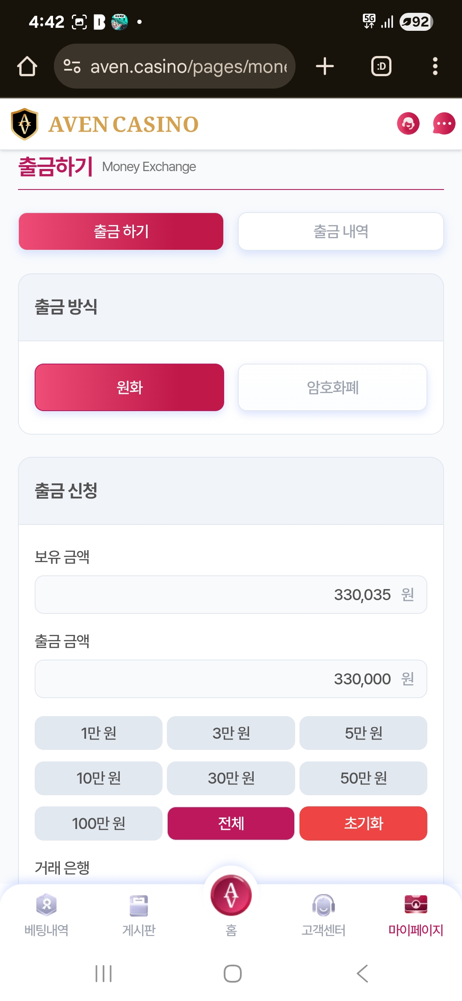Switch to 출금 내역 tab
The height and width of the screenshot is (1001, 462).
[x=341, y=231]
